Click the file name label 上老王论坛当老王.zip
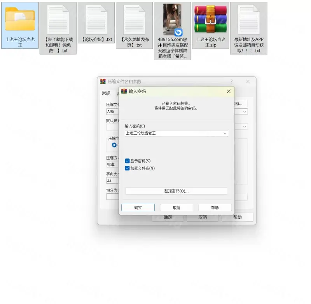The width and height of the screenshot is (311, 304). tap(211, 42)
